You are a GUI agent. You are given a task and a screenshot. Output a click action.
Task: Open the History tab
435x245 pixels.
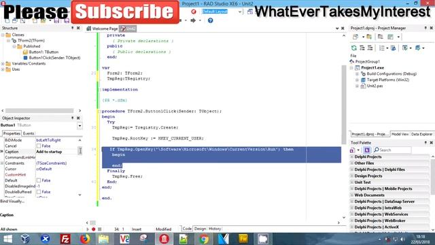point(215,229)
